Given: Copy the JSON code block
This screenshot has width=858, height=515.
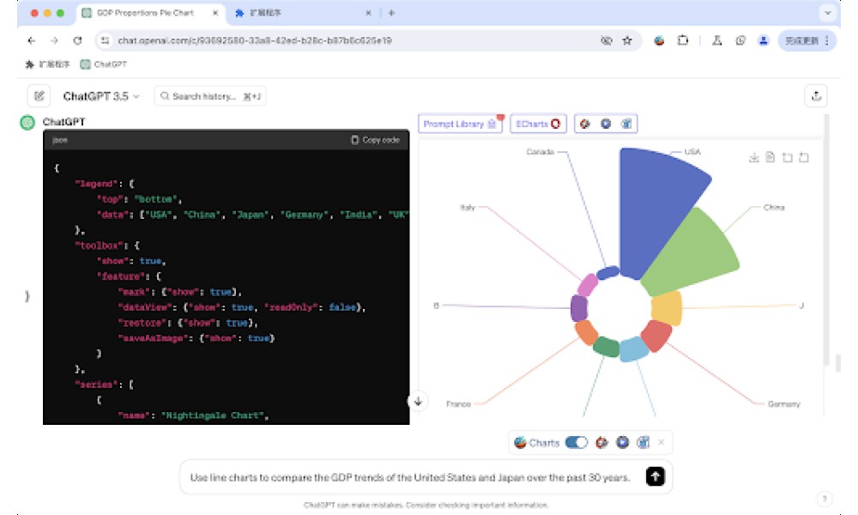Looking at the screenshot, I should click(x=375, y=140).
